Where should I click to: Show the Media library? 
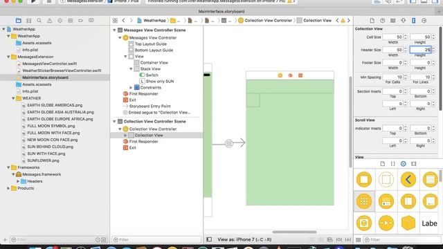[x=414, y=164]
